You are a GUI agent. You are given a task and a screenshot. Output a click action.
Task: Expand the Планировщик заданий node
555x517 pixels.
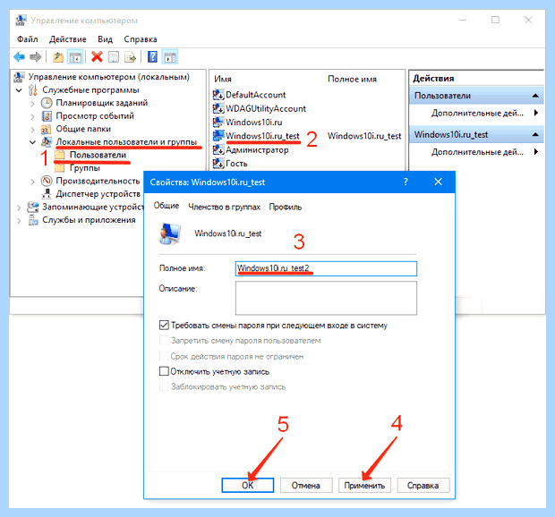pyautogui.click(x=32, y=103)
